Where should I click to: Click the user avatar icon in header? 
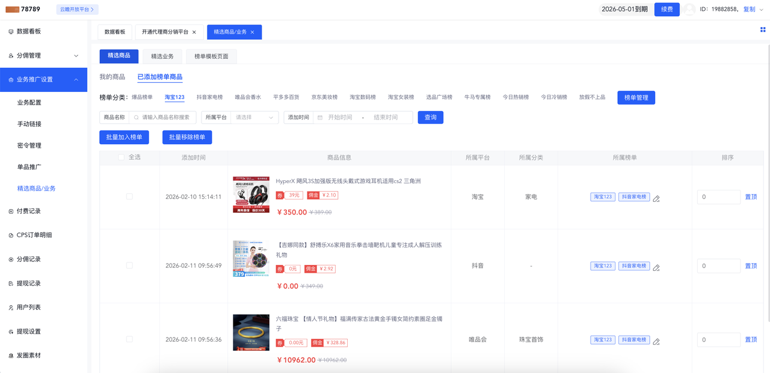(x=689, y=10)
